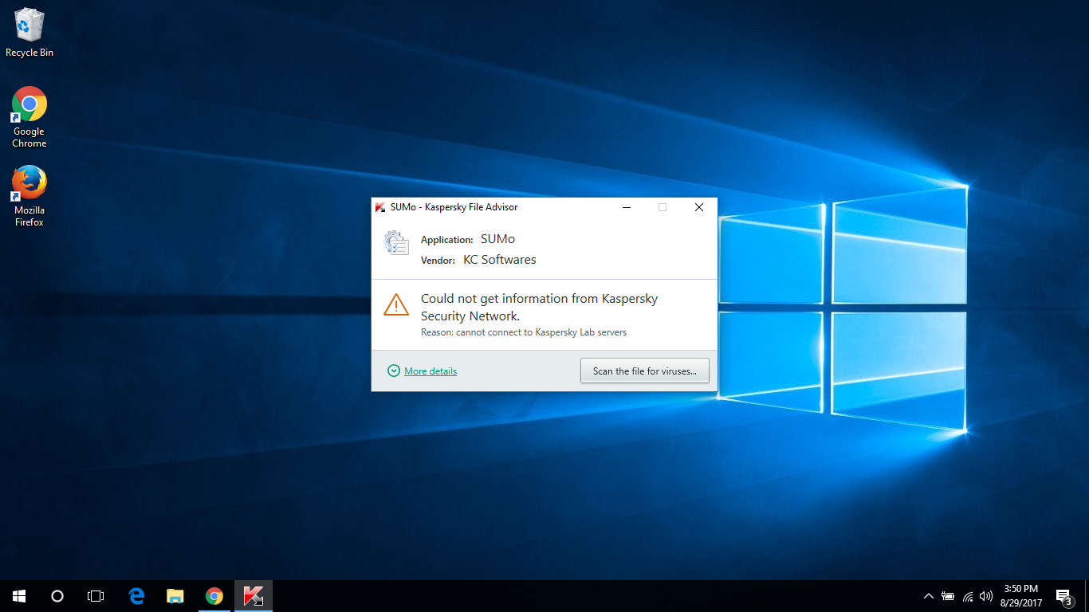This screenshot has width=1089, height=612.
Task: Select the Kaspersky taskbar button
Action: 254,596
